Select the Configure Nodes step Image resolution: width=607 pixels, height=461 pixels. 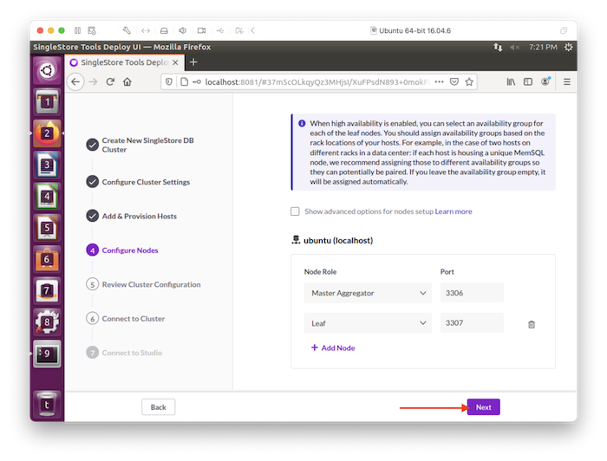click(x=122, y=250)
